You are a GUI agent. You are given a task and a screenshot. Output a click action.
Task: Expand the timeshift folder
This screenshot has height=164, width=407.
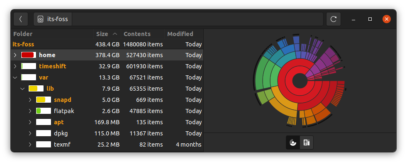pos(15,66)
